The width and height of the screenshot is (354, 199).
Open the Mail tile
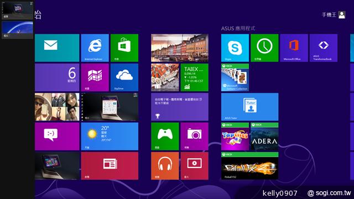click(x=57, y=48)
